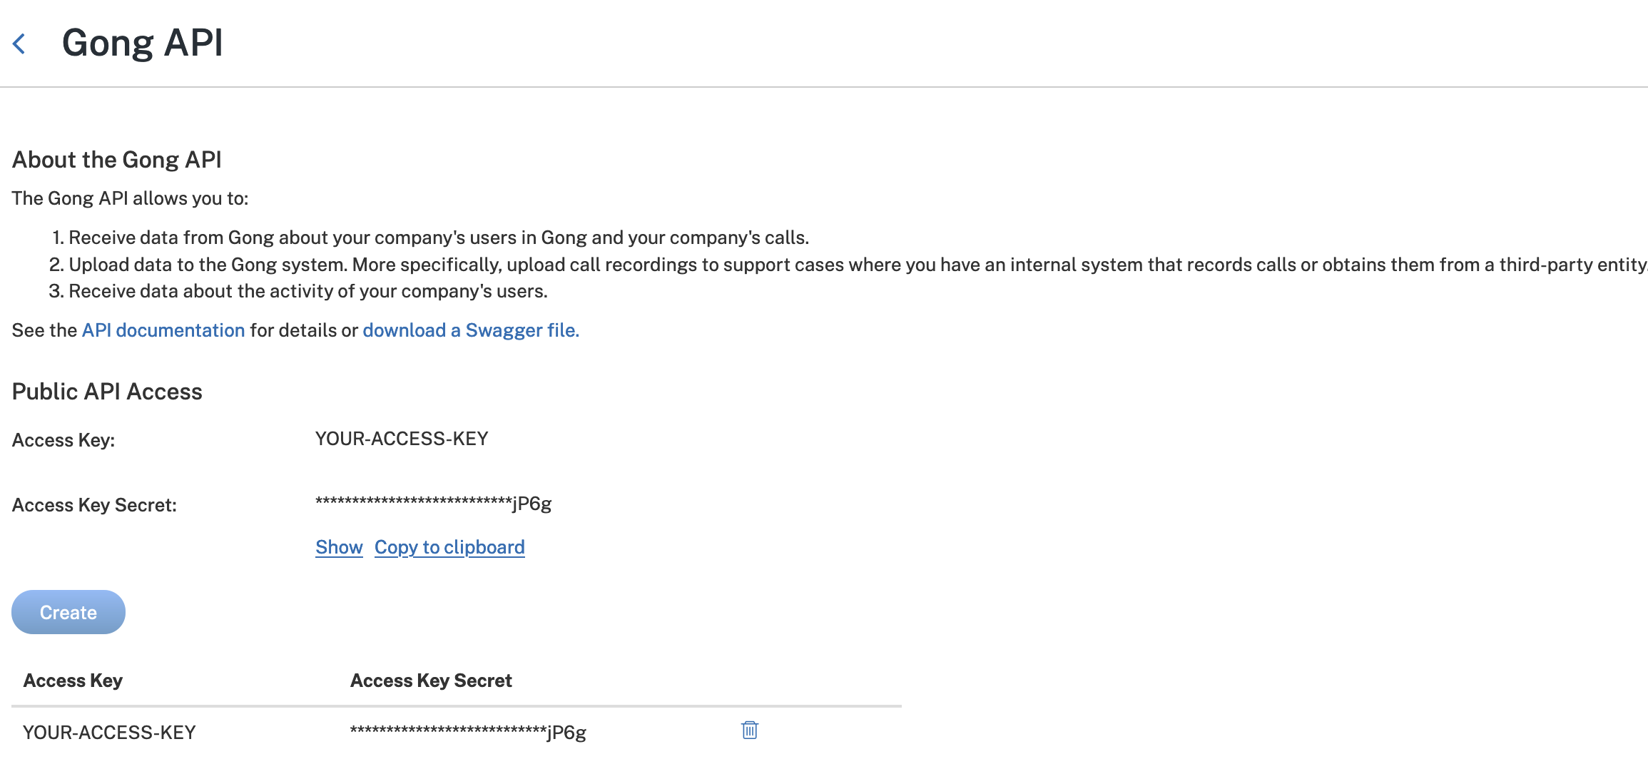Click the Create button
Image resolution: width=1648 pixels, height=769 pixels.
(68, 612)
